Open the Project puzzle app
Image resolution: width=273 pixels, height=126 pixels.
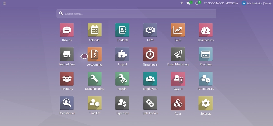[122, 54]
